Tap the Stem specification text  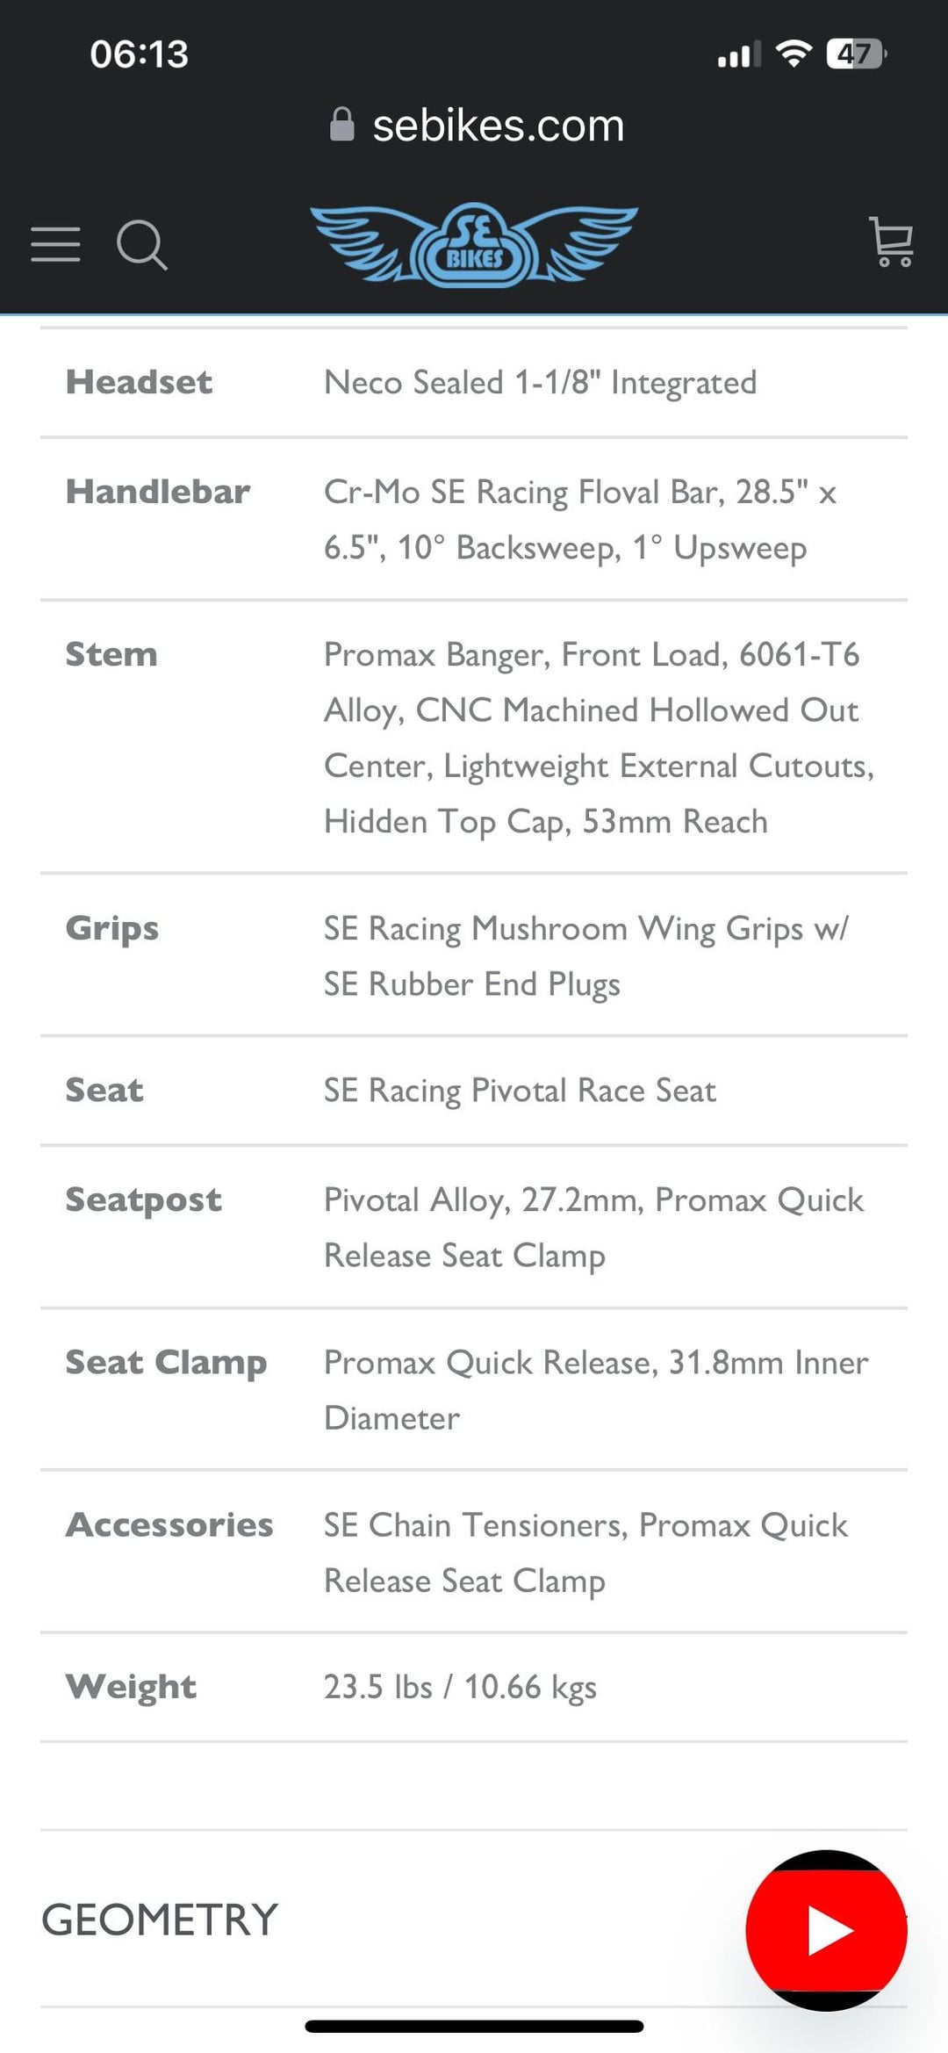click(x=599, y=738)
